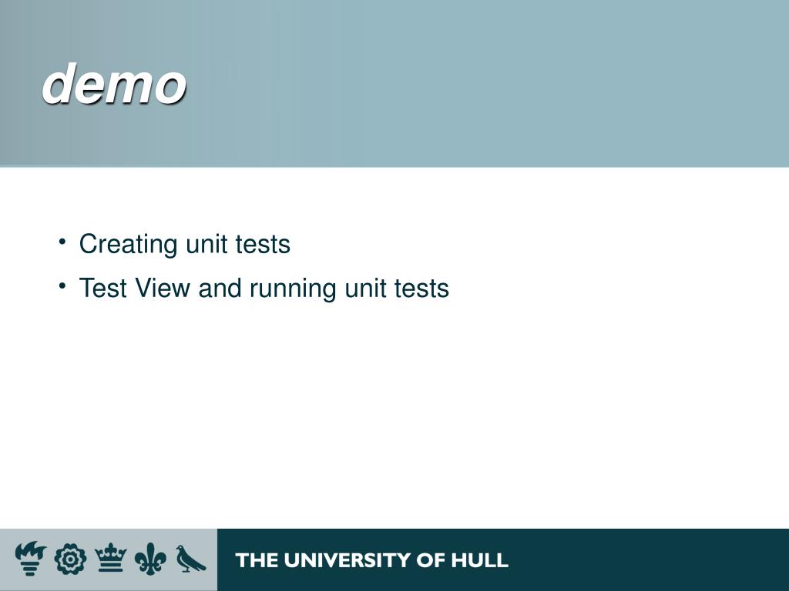The image size is (789, 591).
Task: Select the 'demo' slide title
Action: point(114,83)
